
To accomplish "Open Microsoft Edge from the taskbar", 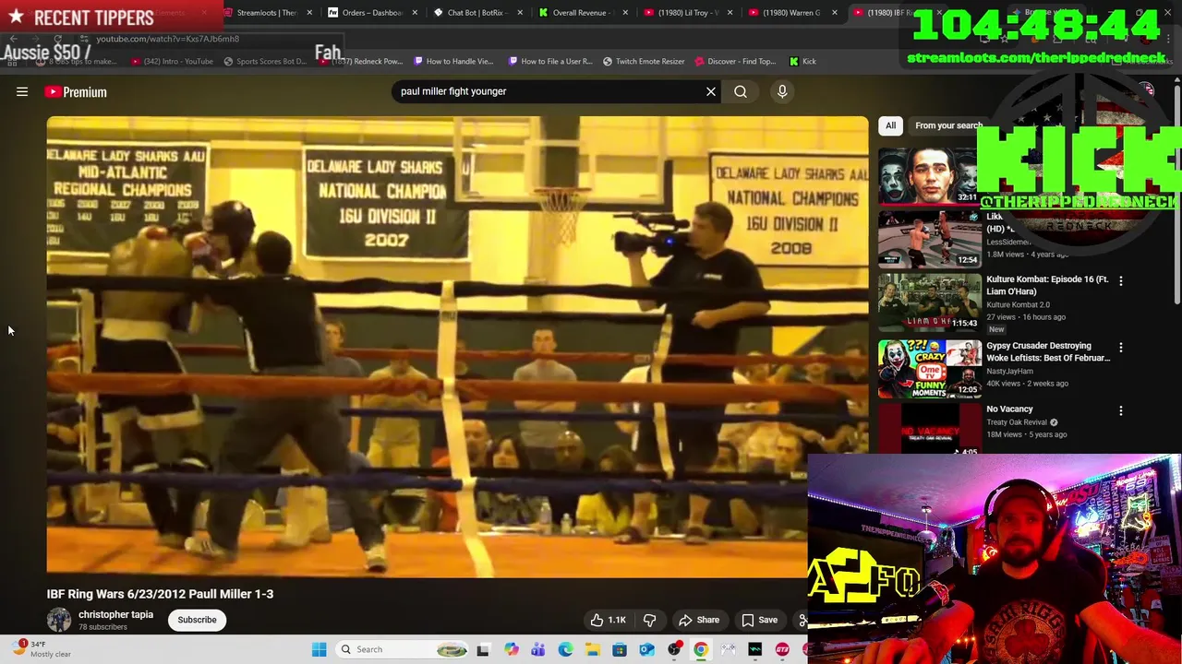I will point(565,649).
